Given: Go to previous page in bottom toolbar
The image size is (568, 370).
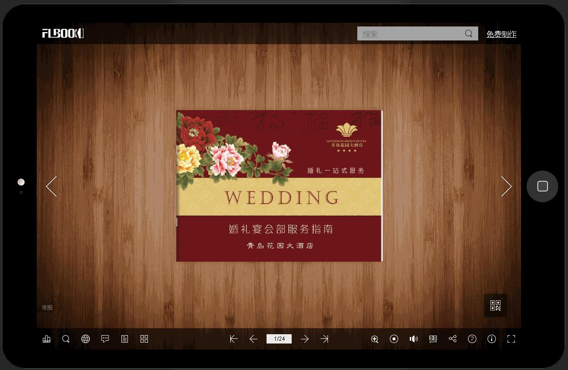Looking at the screenshot, I should coord(254,339).
